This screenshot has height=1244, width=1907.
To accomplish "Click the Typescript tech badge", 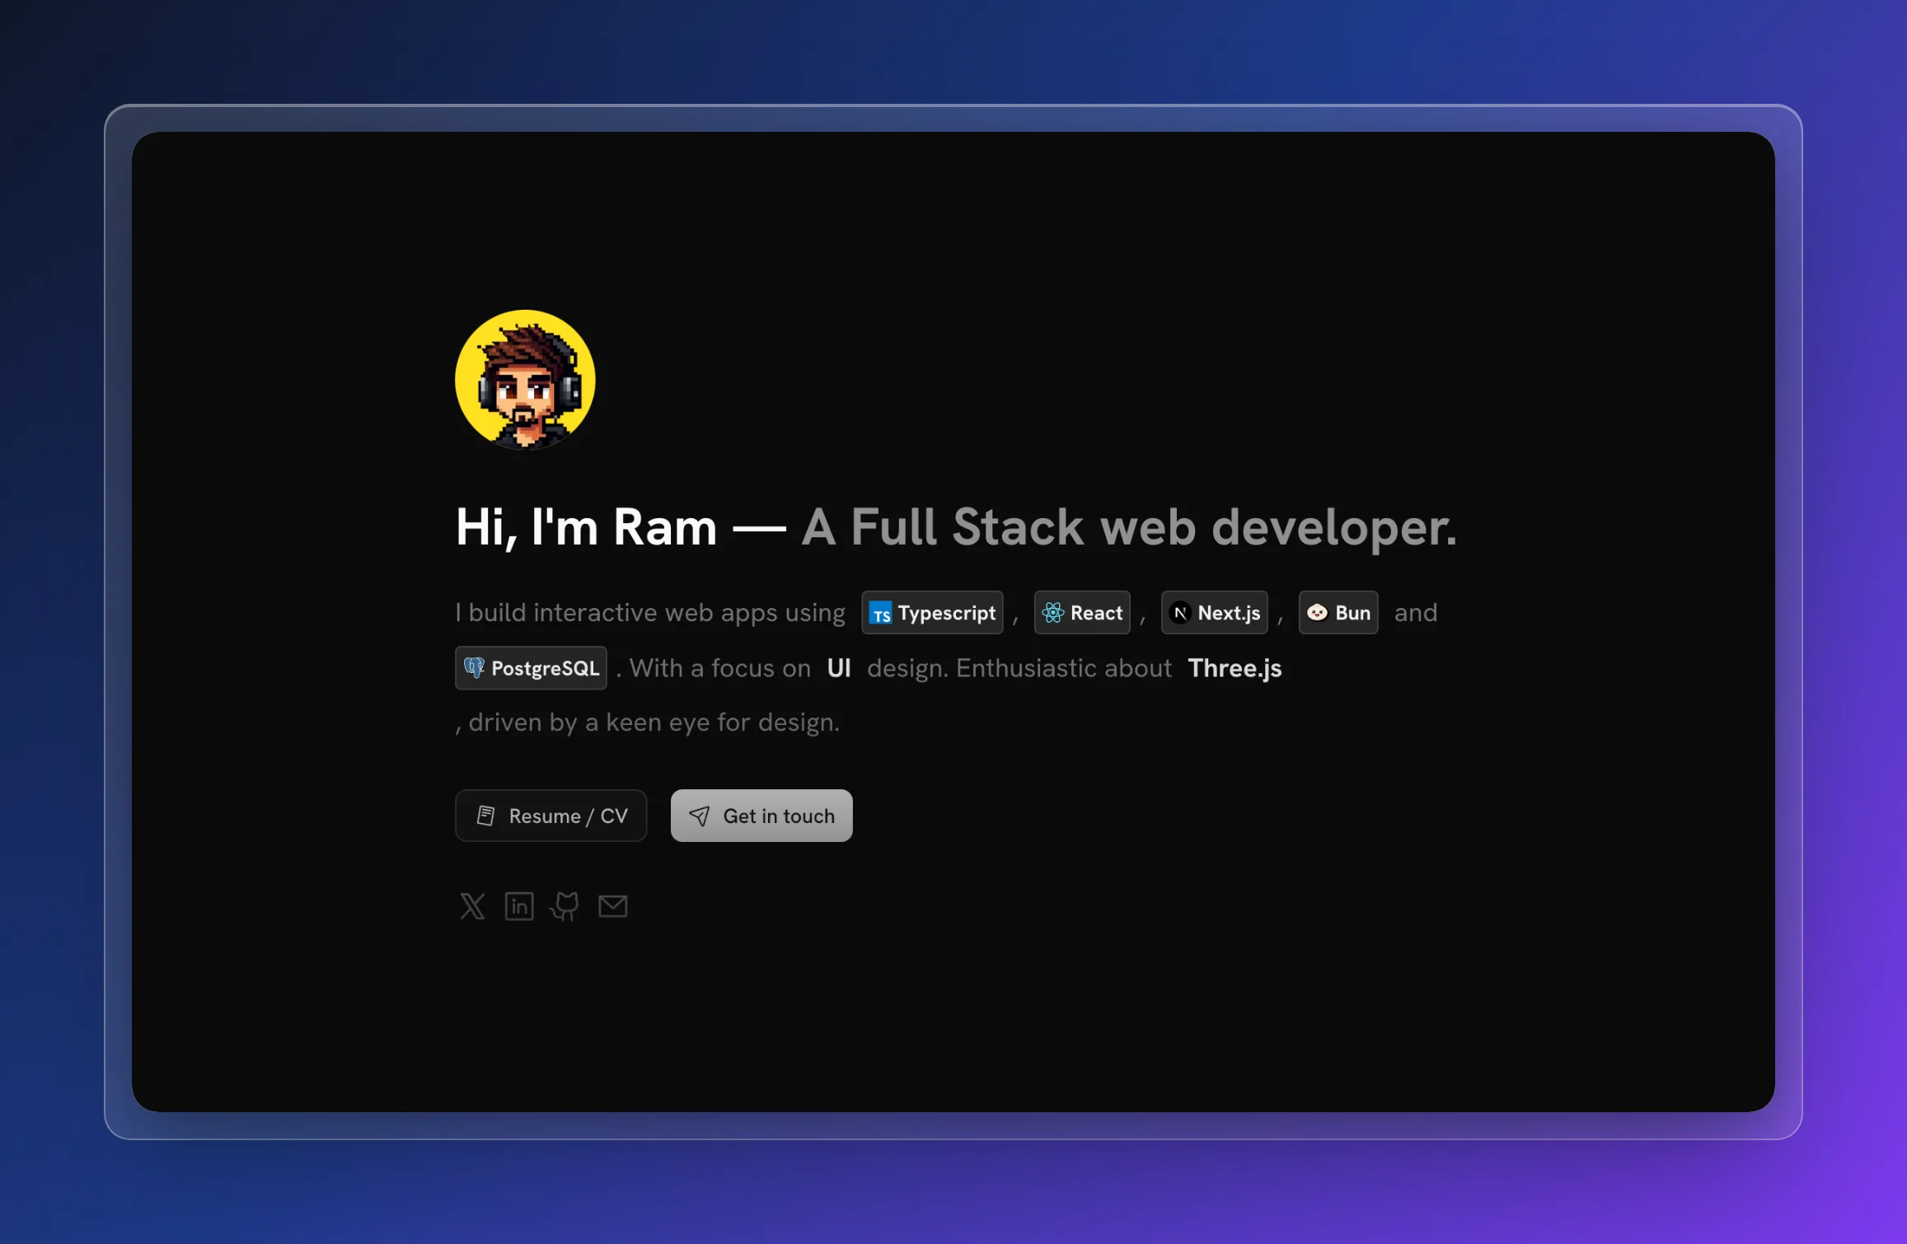I will (x=932, y=612).
